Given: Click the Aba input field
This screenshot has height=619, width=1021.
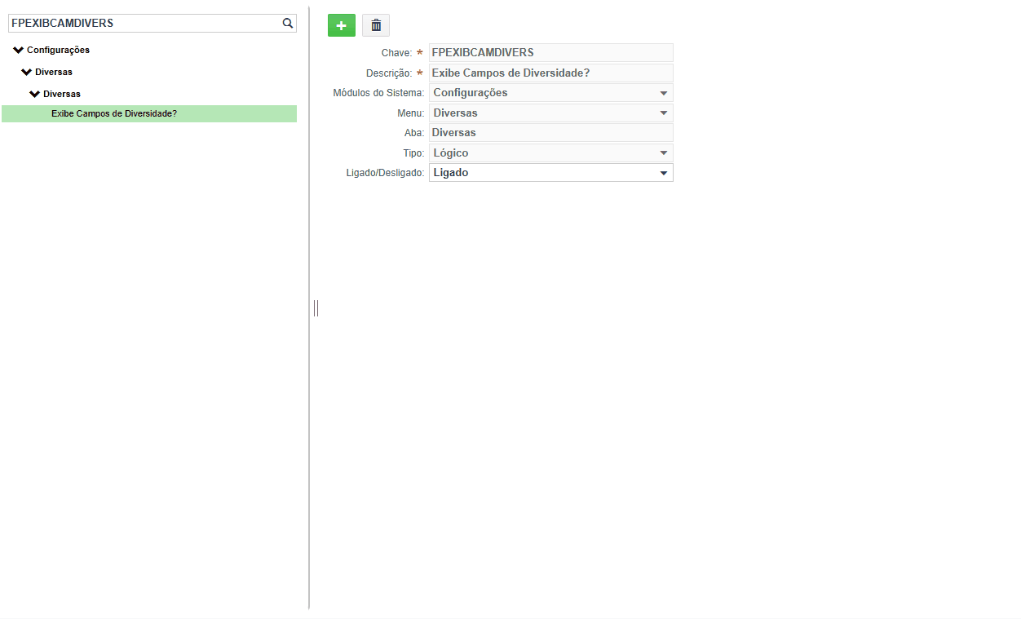Looking at the screenshot, I should (551, 132).
